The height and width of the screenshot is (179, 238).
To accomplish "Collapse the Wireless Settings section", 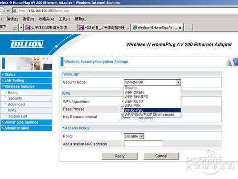I will pos(26,86).
